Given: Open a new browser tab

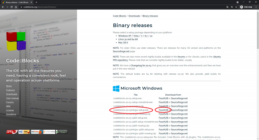Looking at the screenshot, I should pyautogui.click(x=36, y=2).
